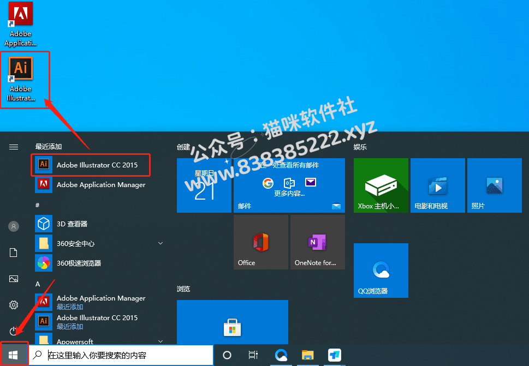This screenshot has height=366, width=529.
Task: Open the Microsoft Store tile
Action: tap(233, 322)
